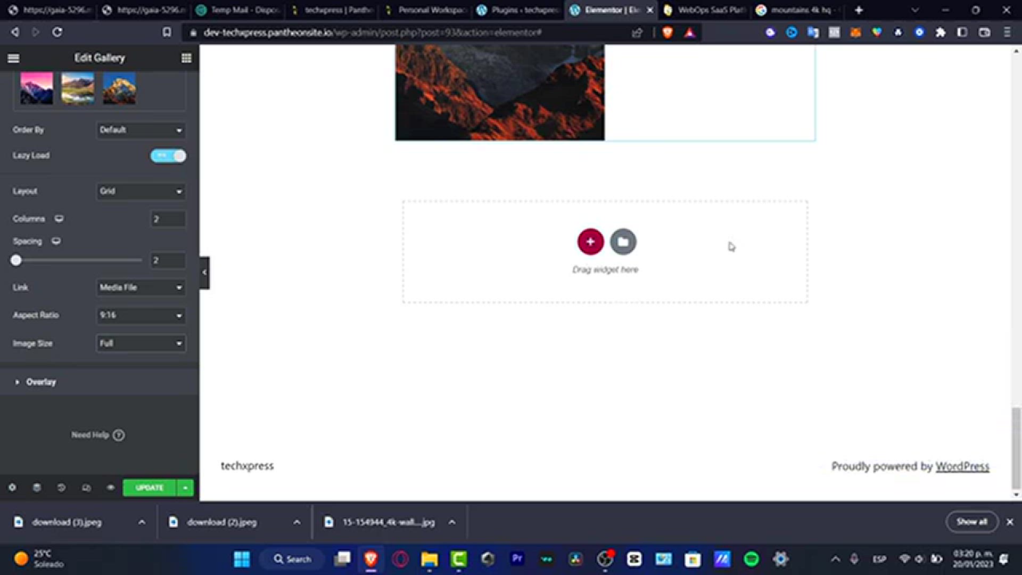Image resolution: width=1022 pixels, height=575 pixels.
Task: Click the green UPDATE button
Action: click(149, 488)
